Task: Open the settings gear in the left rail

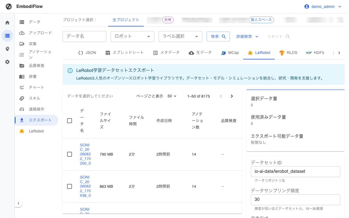Action: (x=7, y=62)
